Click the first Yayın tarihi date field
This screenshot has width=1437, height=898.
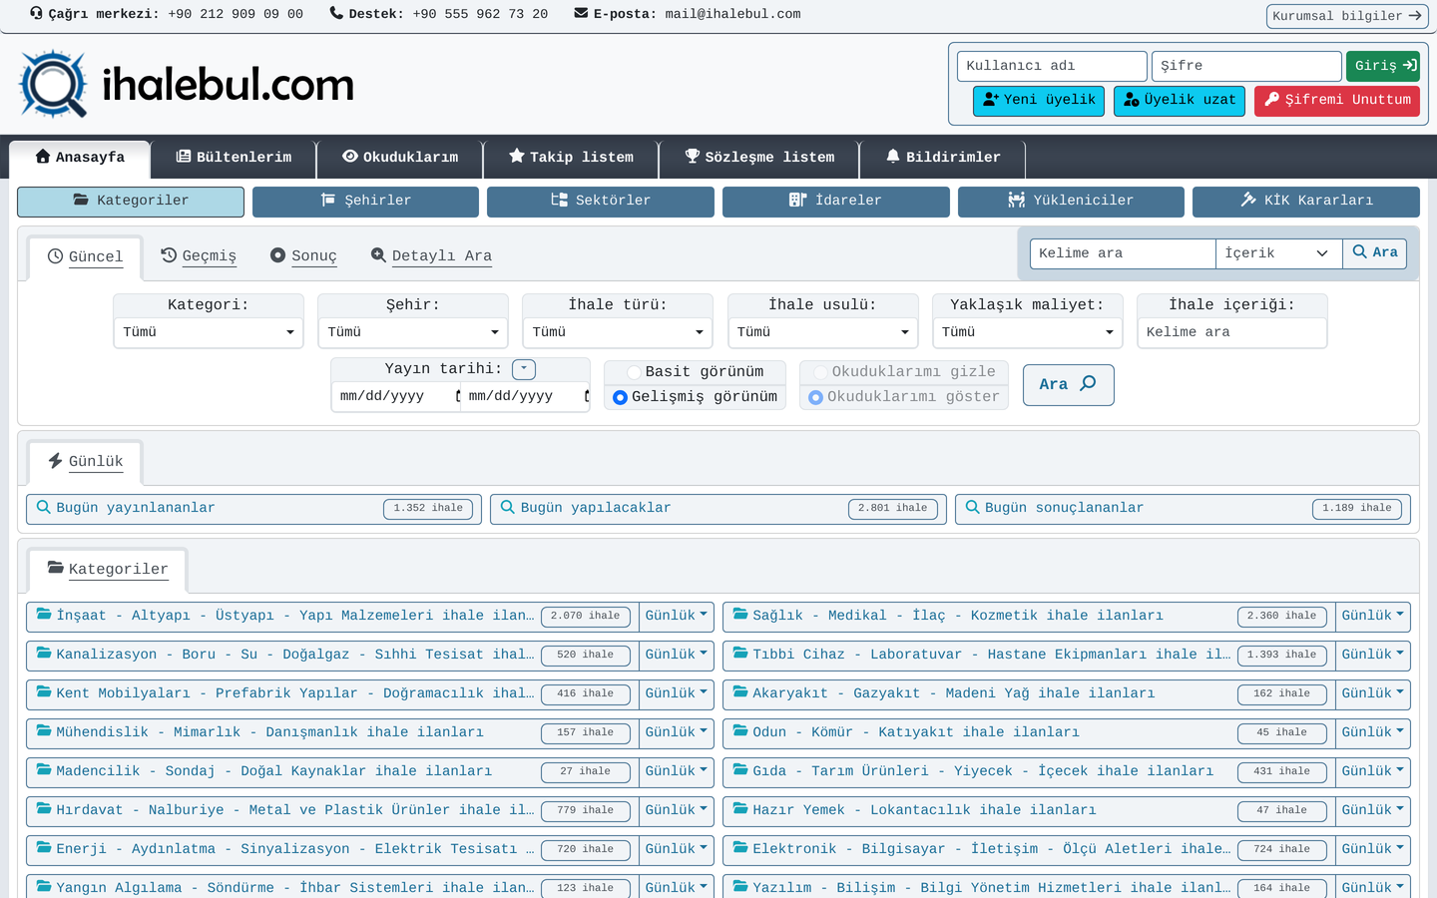coord(396,396)
